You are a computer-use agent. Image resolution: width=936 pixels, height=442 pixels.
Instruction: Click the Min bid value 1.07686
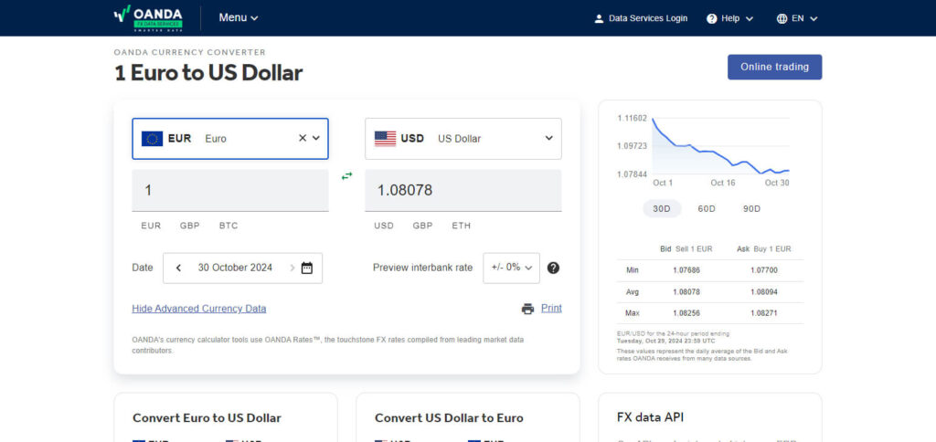686,270
